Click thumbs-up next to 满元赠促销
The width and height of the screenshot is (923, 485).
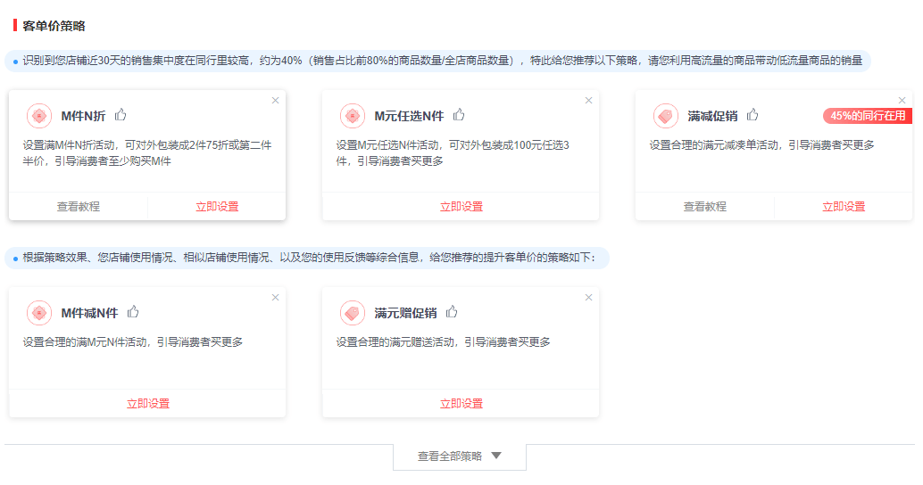(452, 312)
